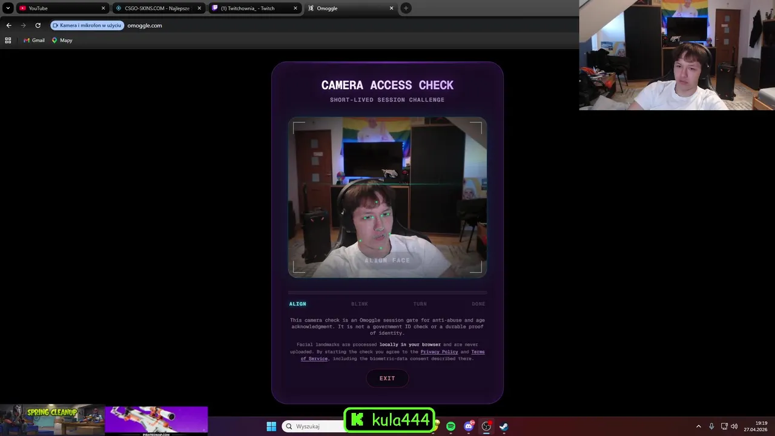Screen dimensions: 775x436
Task: Open the tab search dropdown
Action: (x=8, y=8)
